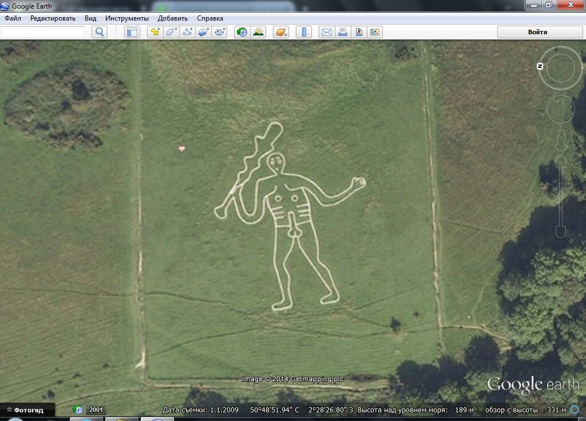Start the Record a Tour tool
This screenshot has width=586, height=421.
tap(219, 32)
